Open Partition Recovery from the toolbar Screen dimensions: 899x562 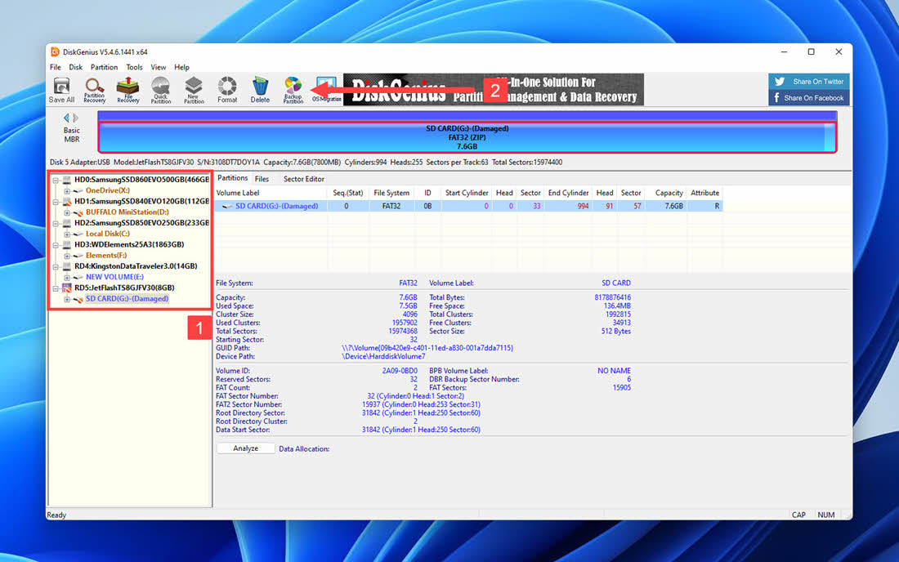click(95, 90)
